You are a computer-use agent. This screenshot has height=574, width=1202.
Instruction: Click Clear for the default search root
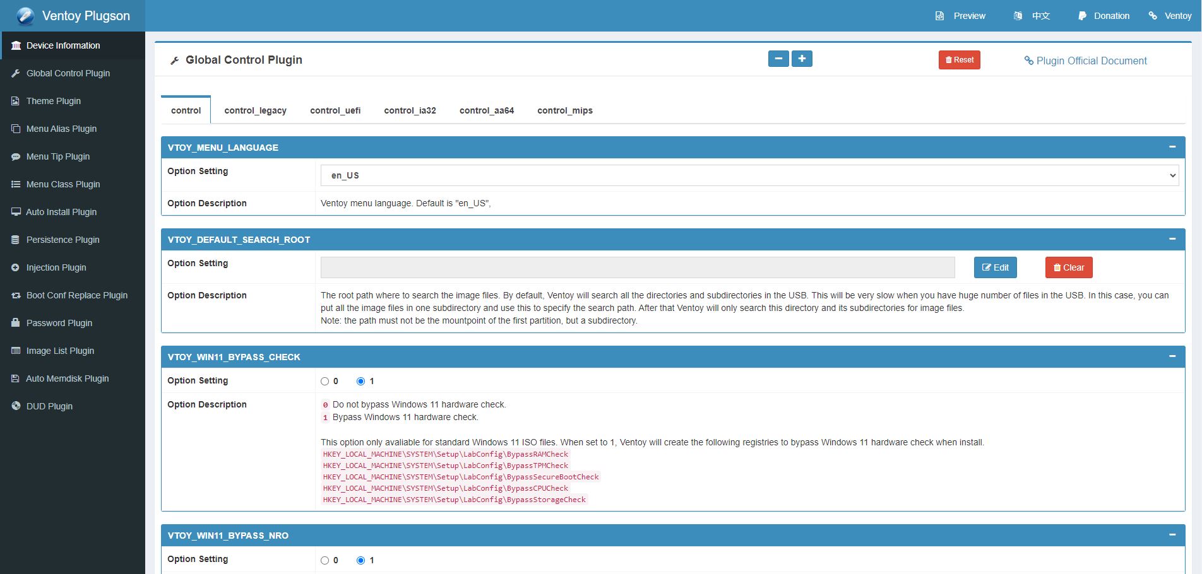click(x=1068, y=267)
